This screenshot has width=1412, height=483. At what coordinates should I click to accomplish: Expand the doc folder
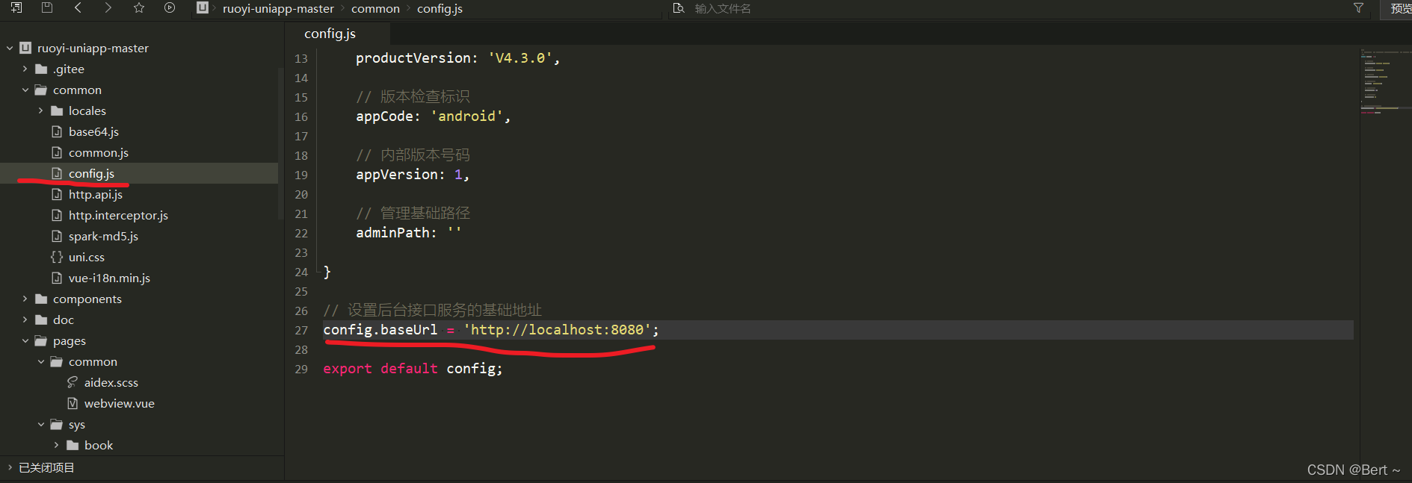(25, 320)
